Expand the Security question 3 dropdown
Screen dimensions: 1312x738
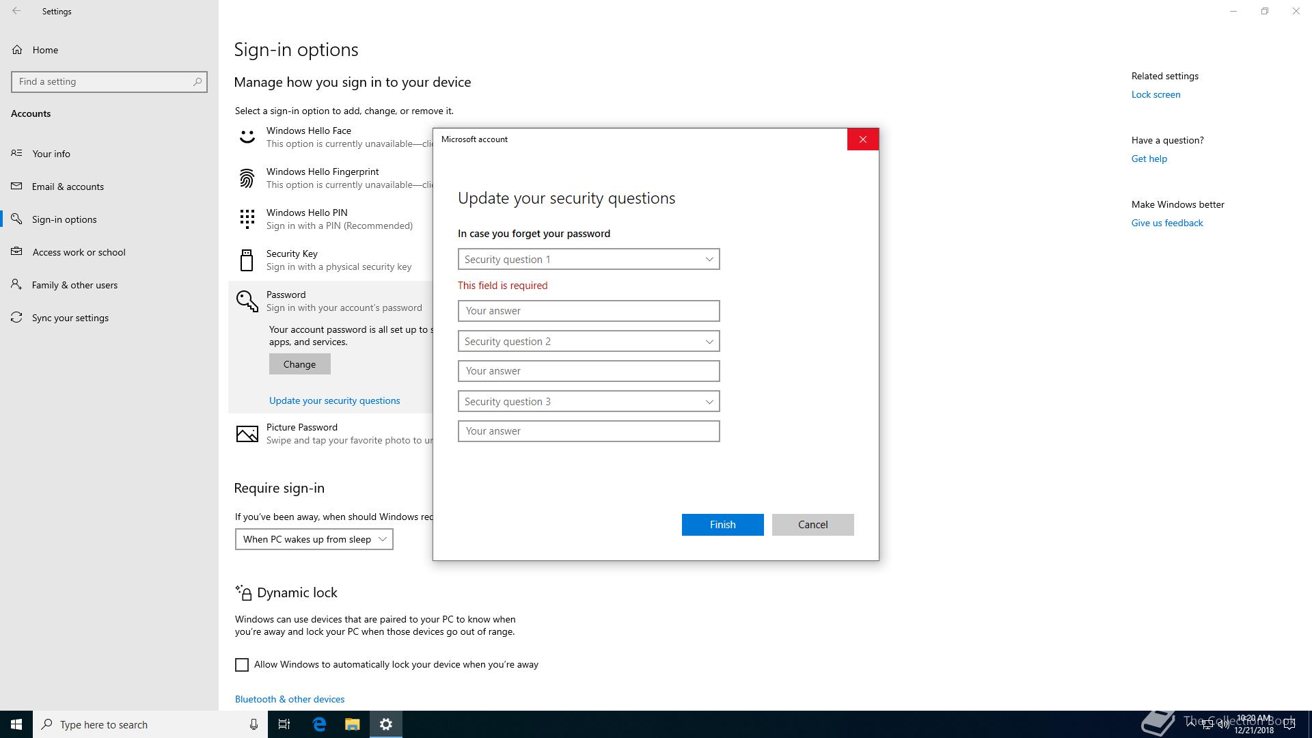(588, 402)
